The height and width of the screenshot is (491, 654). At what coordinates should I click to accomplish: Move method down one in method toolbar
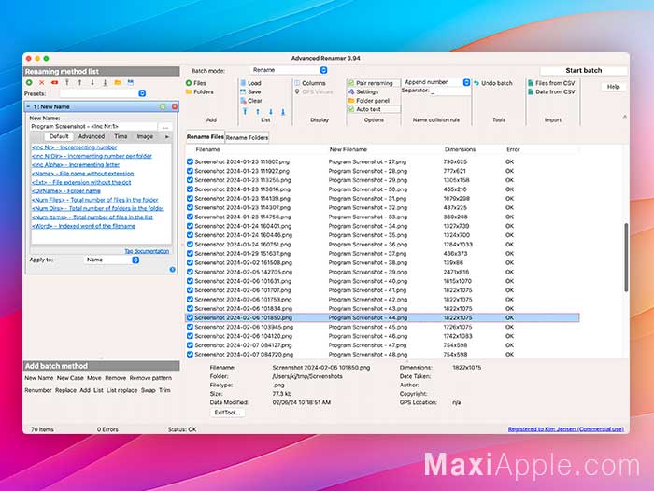92,82
